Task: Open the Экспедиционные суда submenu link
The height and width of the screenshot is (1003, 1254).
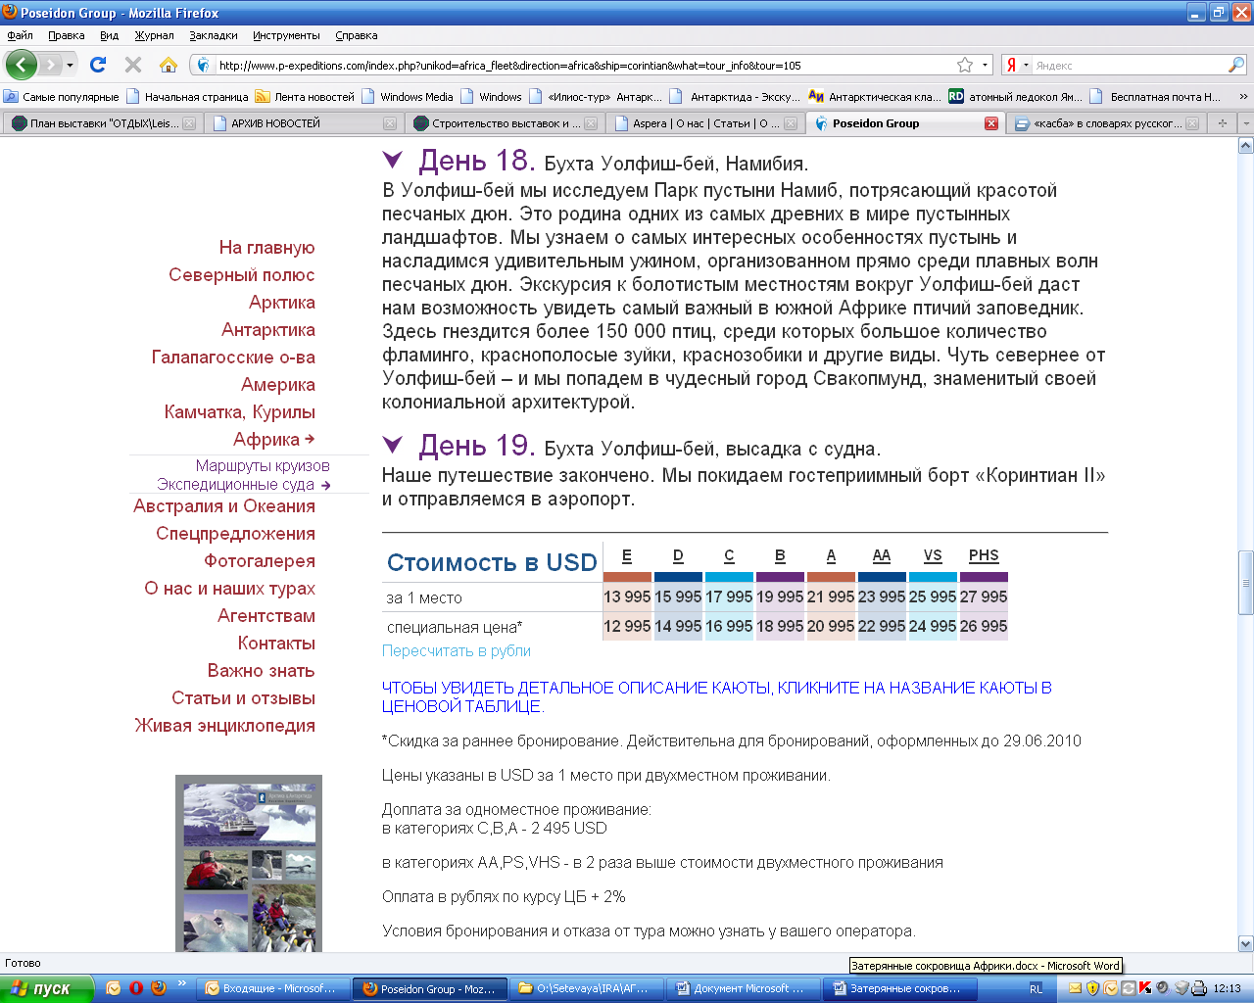Action: click(x=236, y=484)
